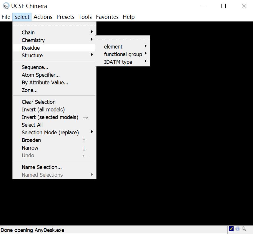Choose Clear Selection

coord(54,102)
